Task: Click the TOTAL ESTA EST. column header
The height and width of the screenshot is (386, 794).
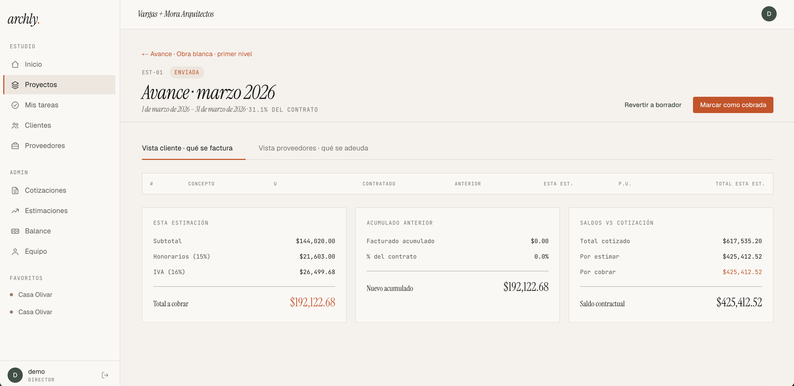Action: pyautogui.click(x=740, y=184)
